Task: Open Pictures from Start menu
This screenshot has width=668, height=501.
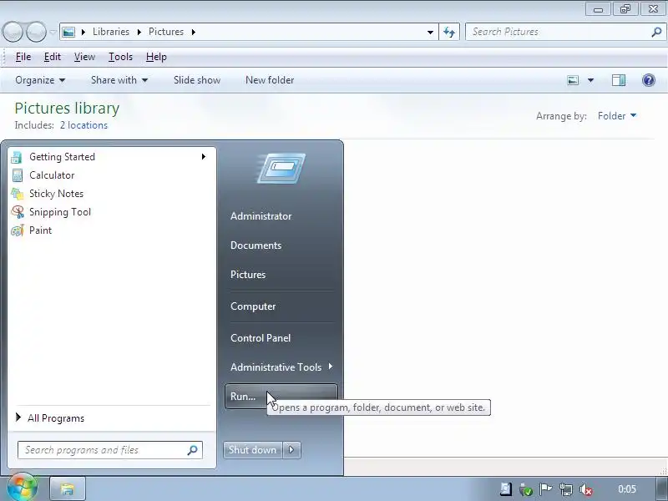Action: pyautogui.click(x=281, y=275)
